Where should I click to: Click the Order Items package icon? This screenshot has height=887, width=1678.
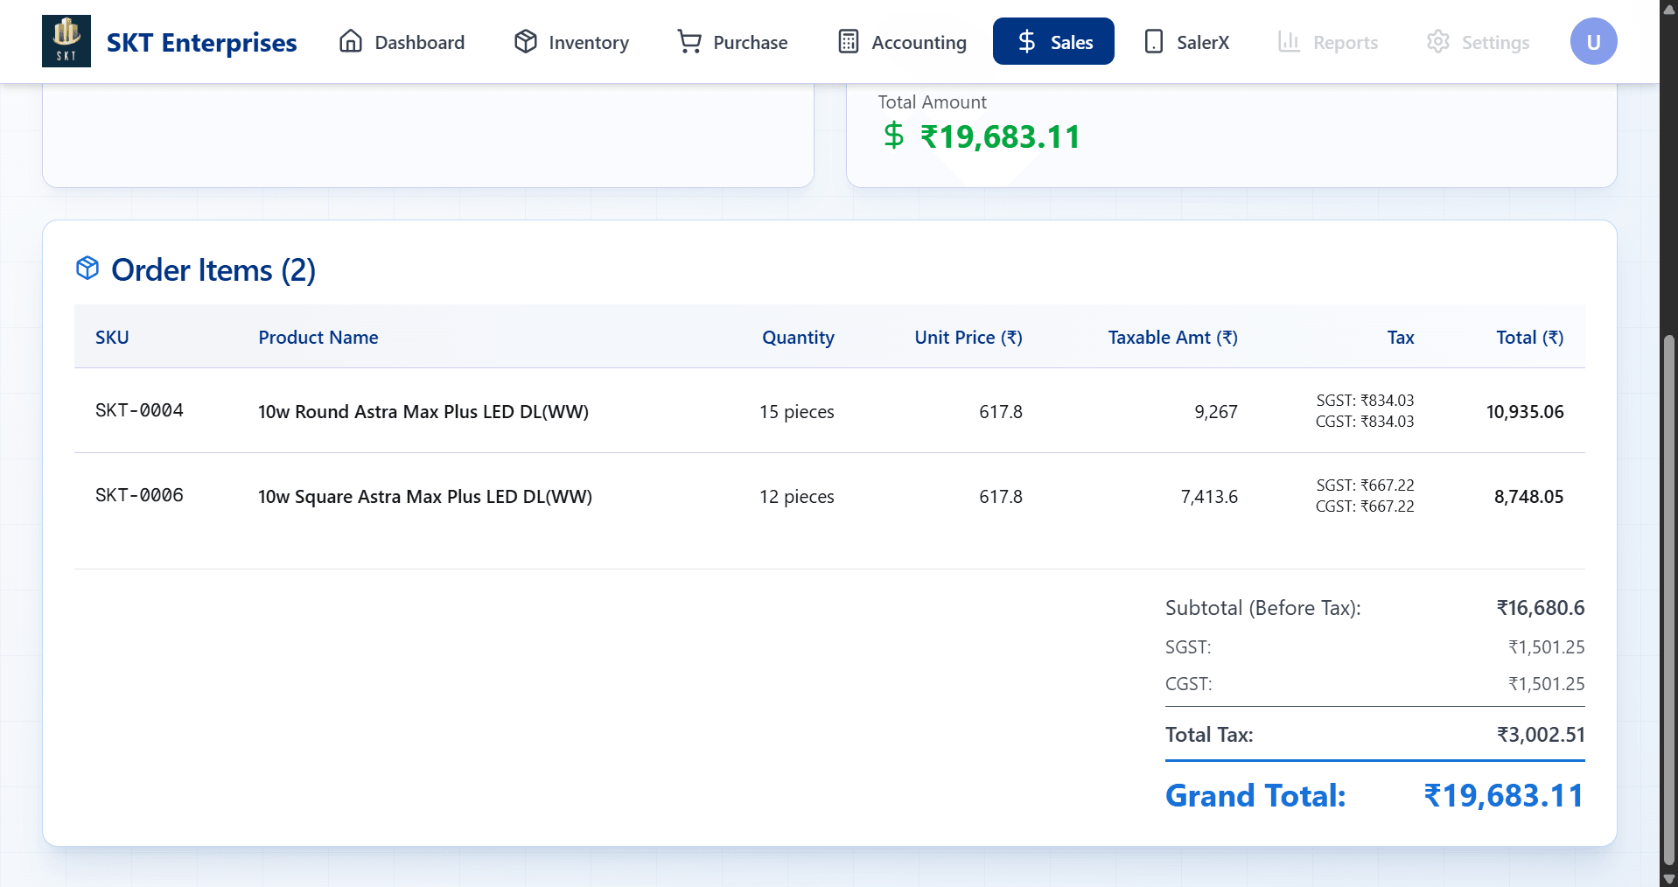click(x=87, y=269)
